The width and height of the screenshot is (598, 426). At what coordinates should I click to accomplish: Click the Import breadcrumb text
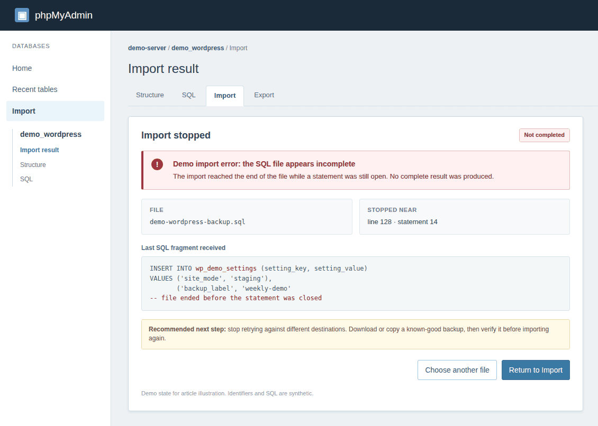coord(238,48)
